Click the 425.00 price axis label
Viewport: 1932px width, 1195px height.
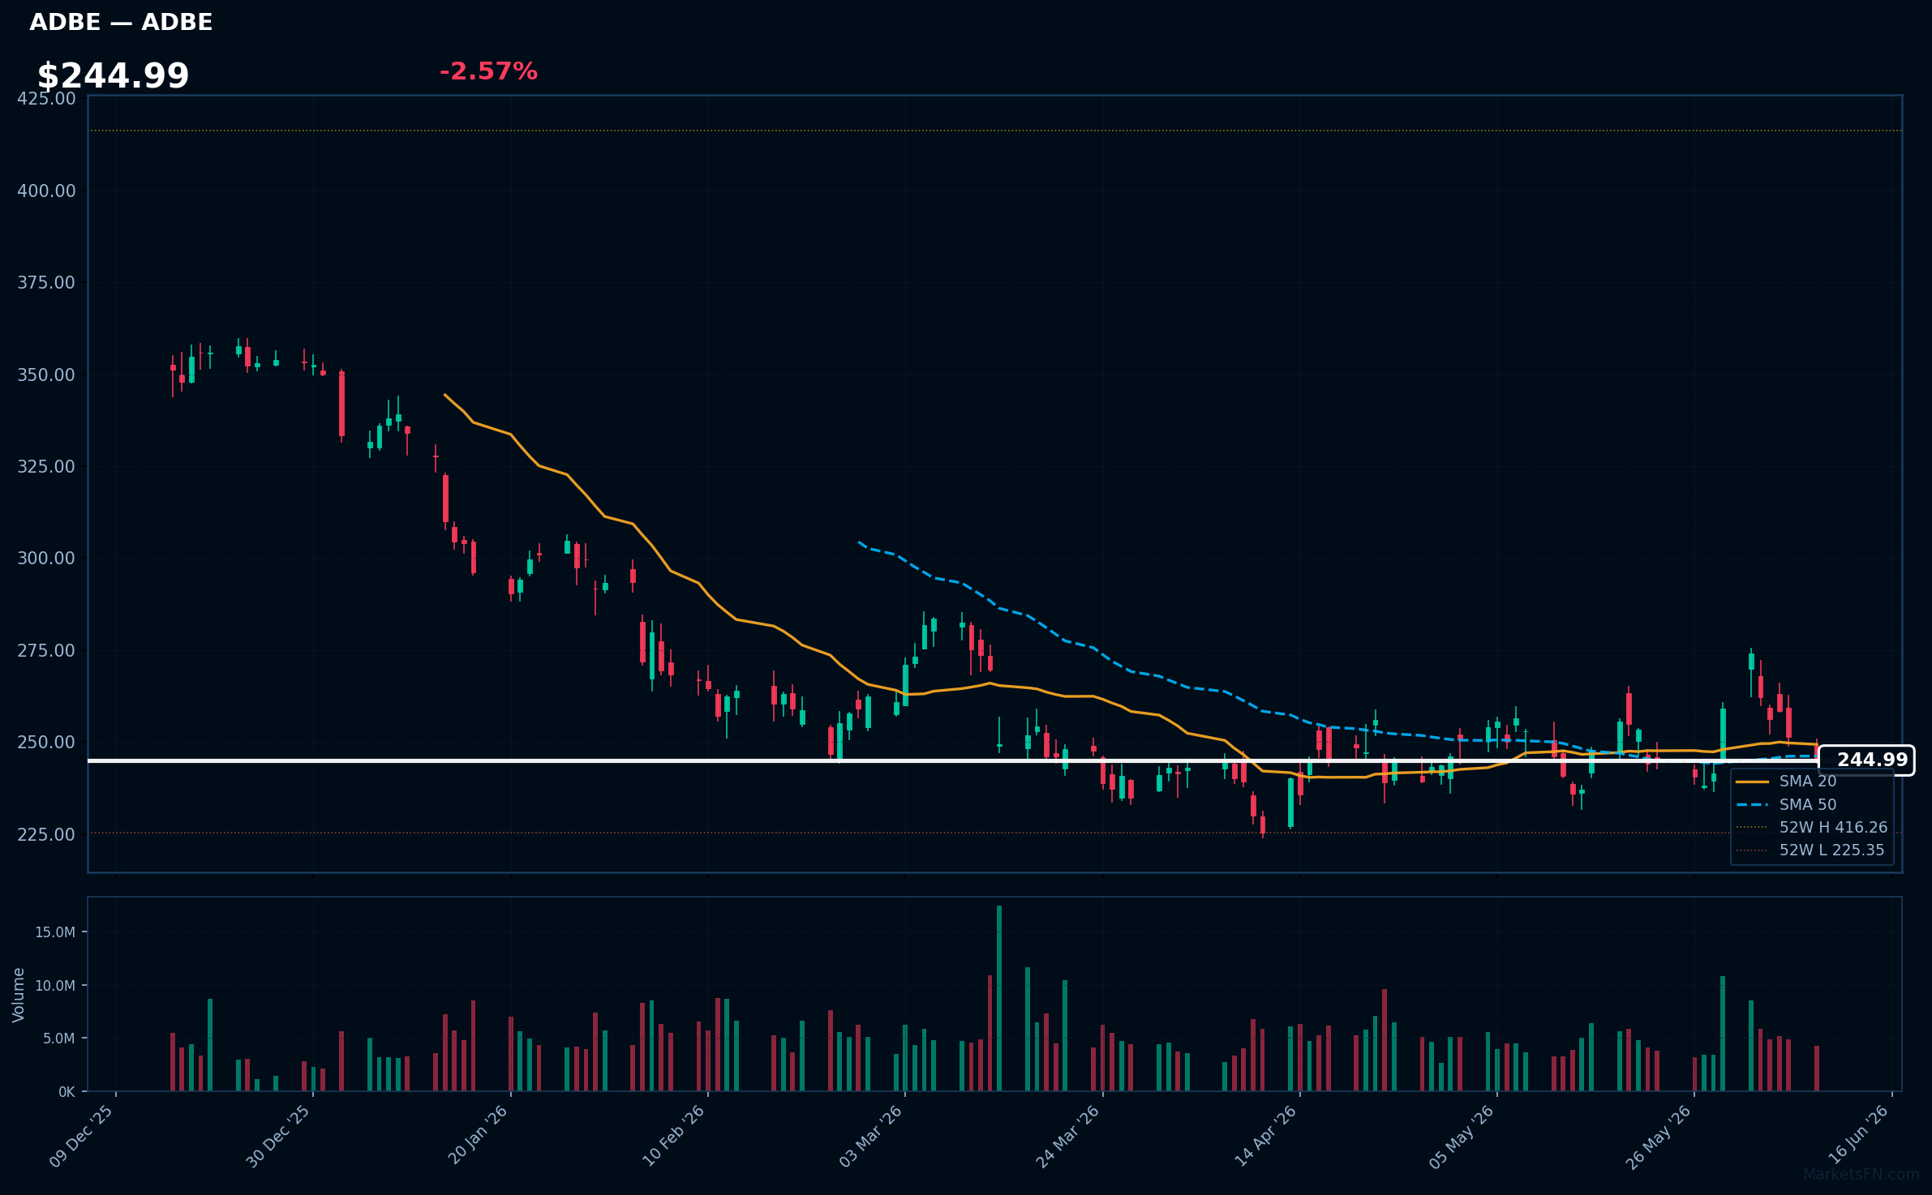[46, 99]
